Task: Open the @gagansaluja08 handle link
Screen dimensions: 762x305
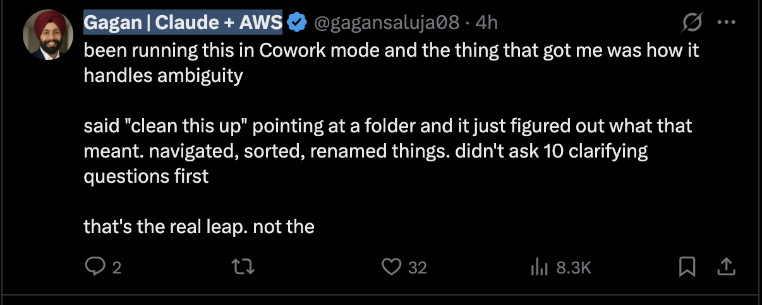Action: click(387, 23)
